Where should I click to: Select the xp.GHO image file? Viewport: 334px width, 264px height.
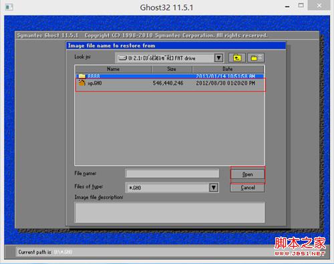(170, 83)
